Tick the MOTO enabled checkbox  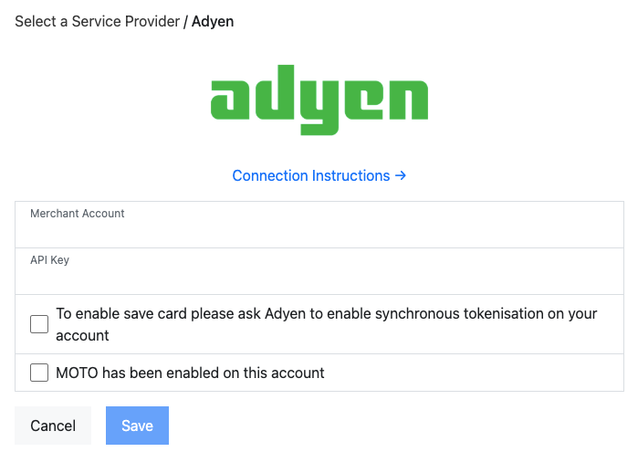tap(39, 373)
